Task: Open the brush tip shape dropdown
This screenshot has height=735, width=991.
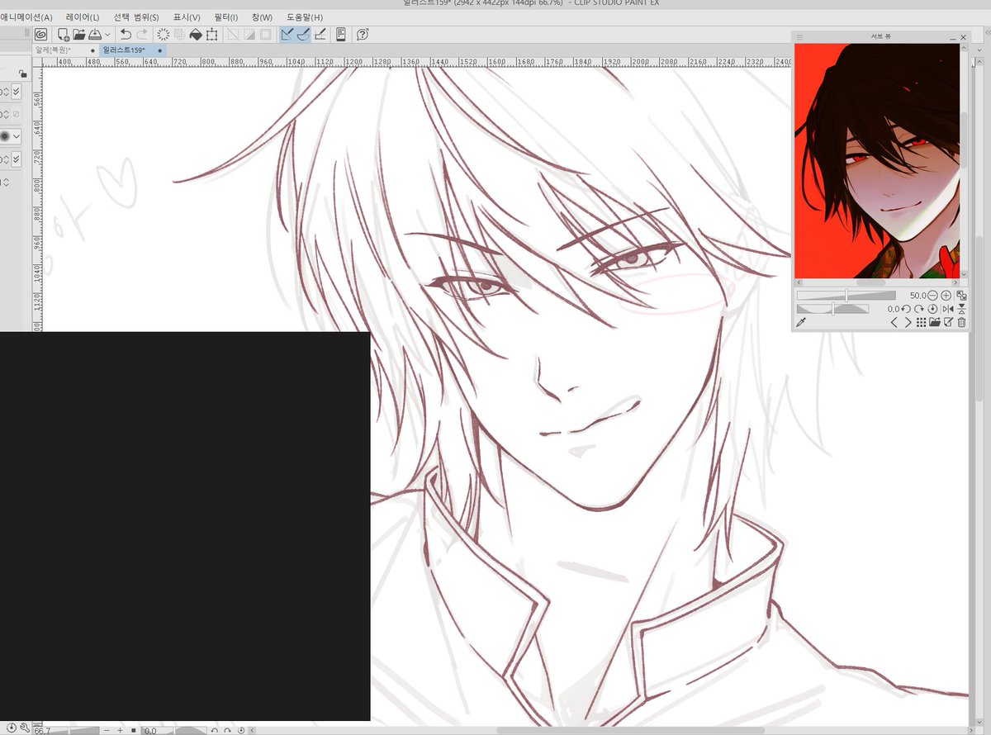Action: (17, 136)
